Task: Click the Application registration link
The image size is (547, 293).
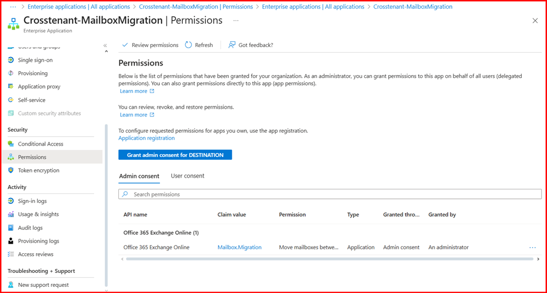Action: click(x=146, y=138)
